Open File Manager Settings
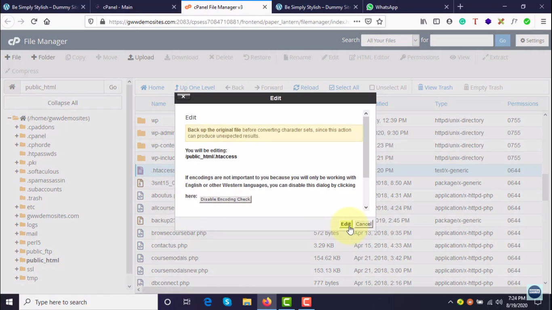The width and height of the screenshot is (552, 310). [x=532, y=40]
